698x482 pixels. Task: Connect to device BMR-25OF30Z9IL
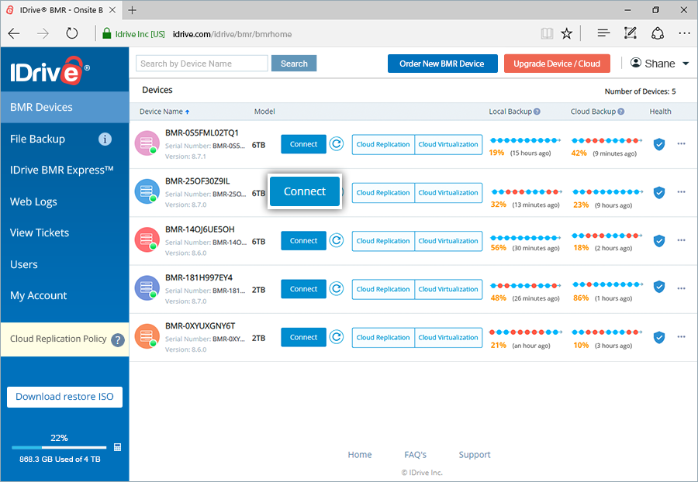coord(305,191)
